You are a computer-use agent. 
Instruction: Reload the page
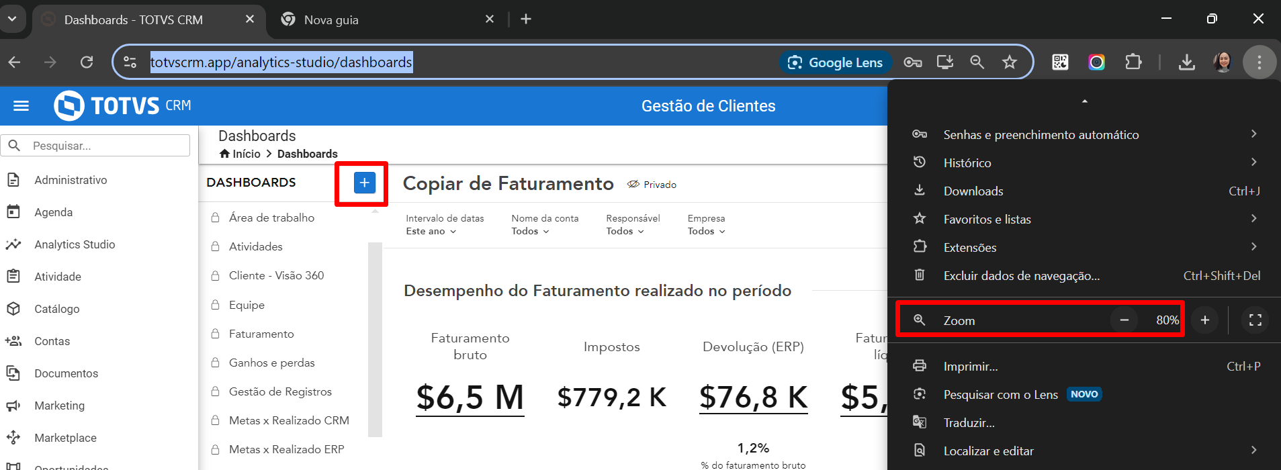click(87, 62)
